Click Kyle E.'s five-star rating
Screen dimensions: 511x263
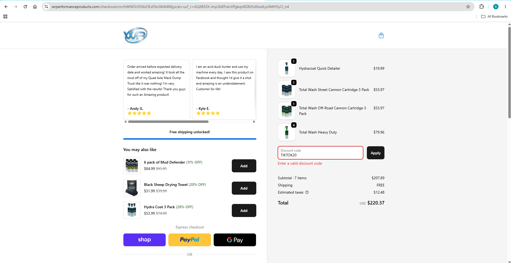click(x=208, y=113)
